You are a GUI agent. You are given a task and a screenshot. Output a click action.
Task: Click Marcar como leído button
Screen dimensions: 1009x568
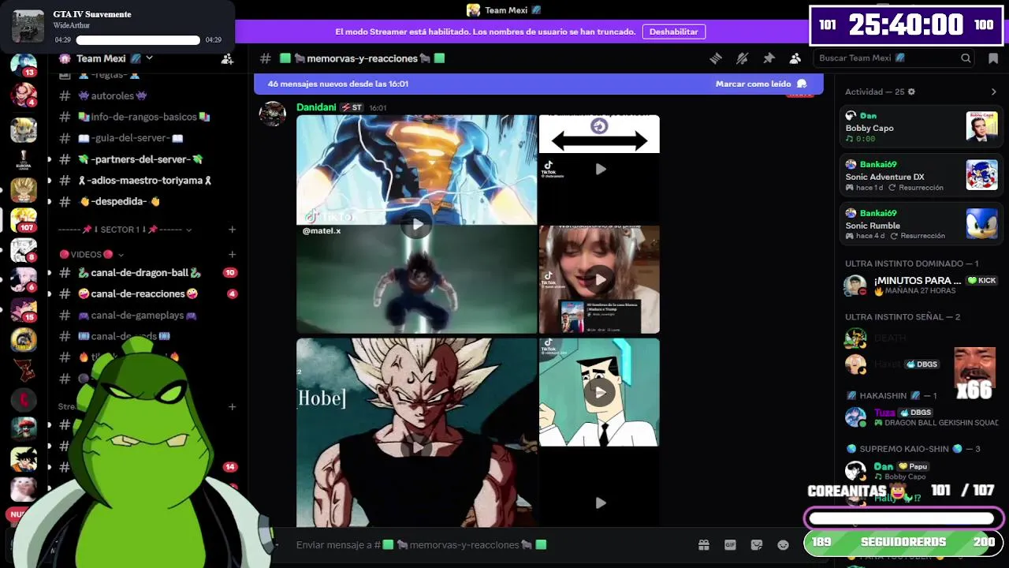761,84
